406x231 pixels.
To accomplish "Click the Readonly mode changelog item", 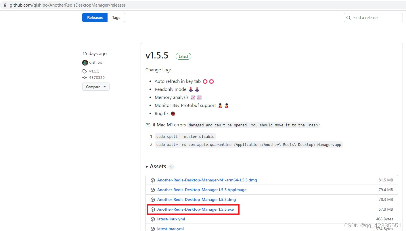I will (x=177, y=89).
